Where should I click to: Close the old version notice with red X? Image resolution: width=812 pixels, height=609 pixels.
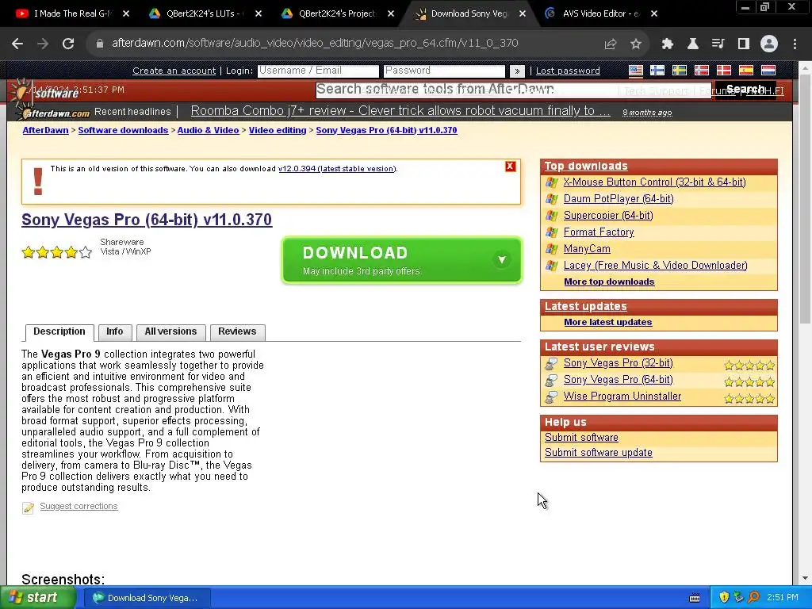[510, 167]
